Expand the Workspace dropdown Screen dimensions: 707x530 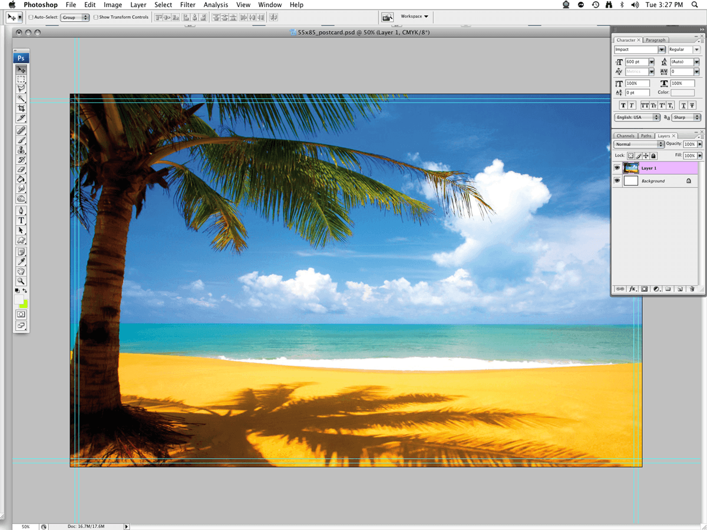click(415, 16)
